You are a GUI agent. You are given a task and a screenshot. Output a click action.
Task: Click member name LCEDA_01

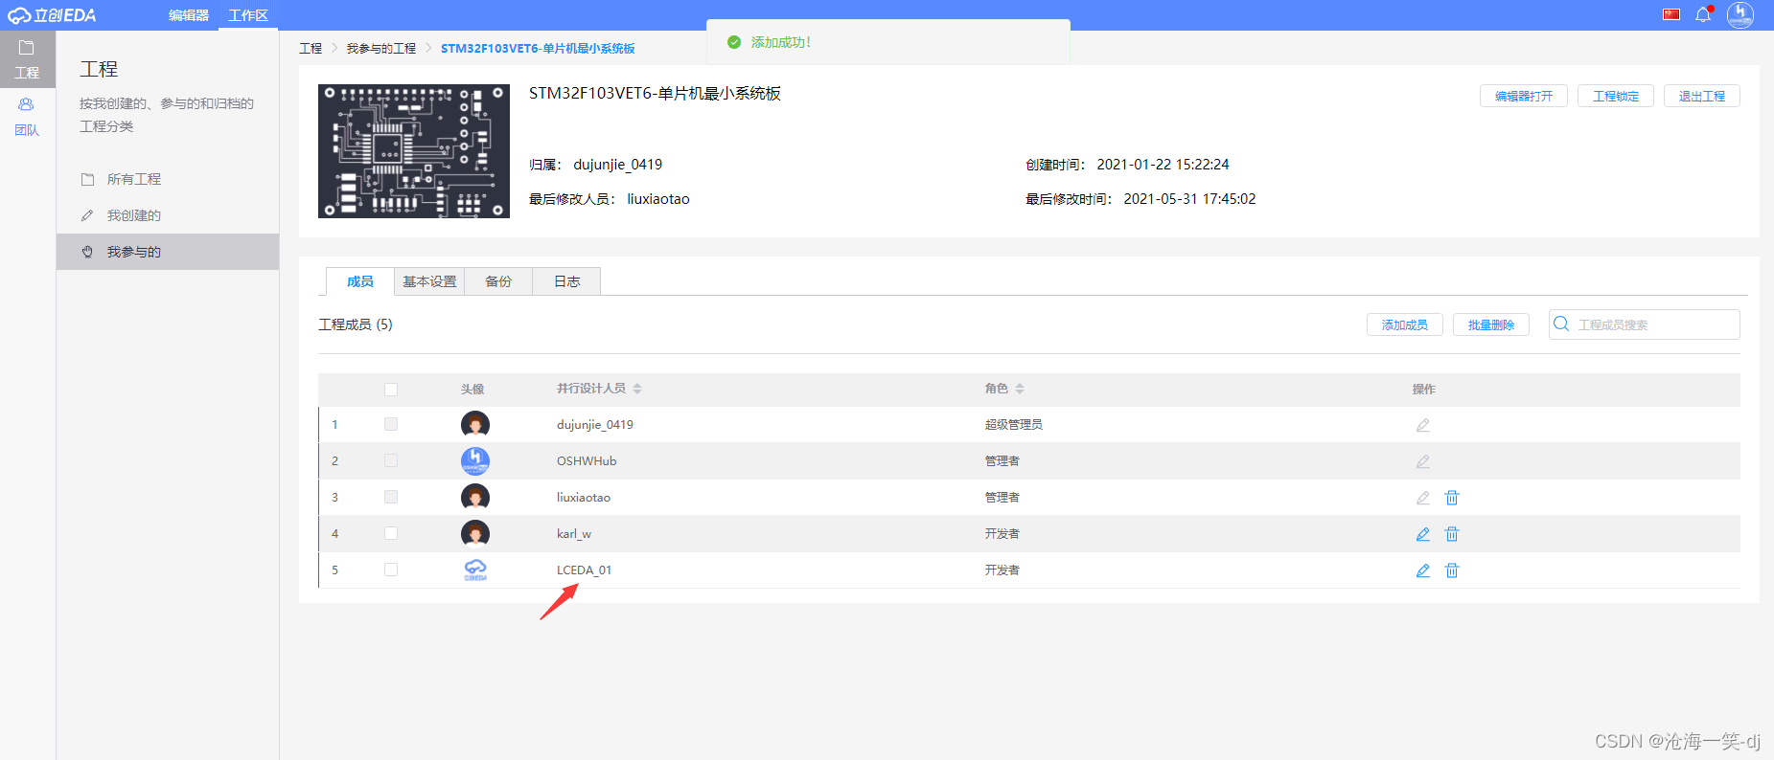[584, 570]
